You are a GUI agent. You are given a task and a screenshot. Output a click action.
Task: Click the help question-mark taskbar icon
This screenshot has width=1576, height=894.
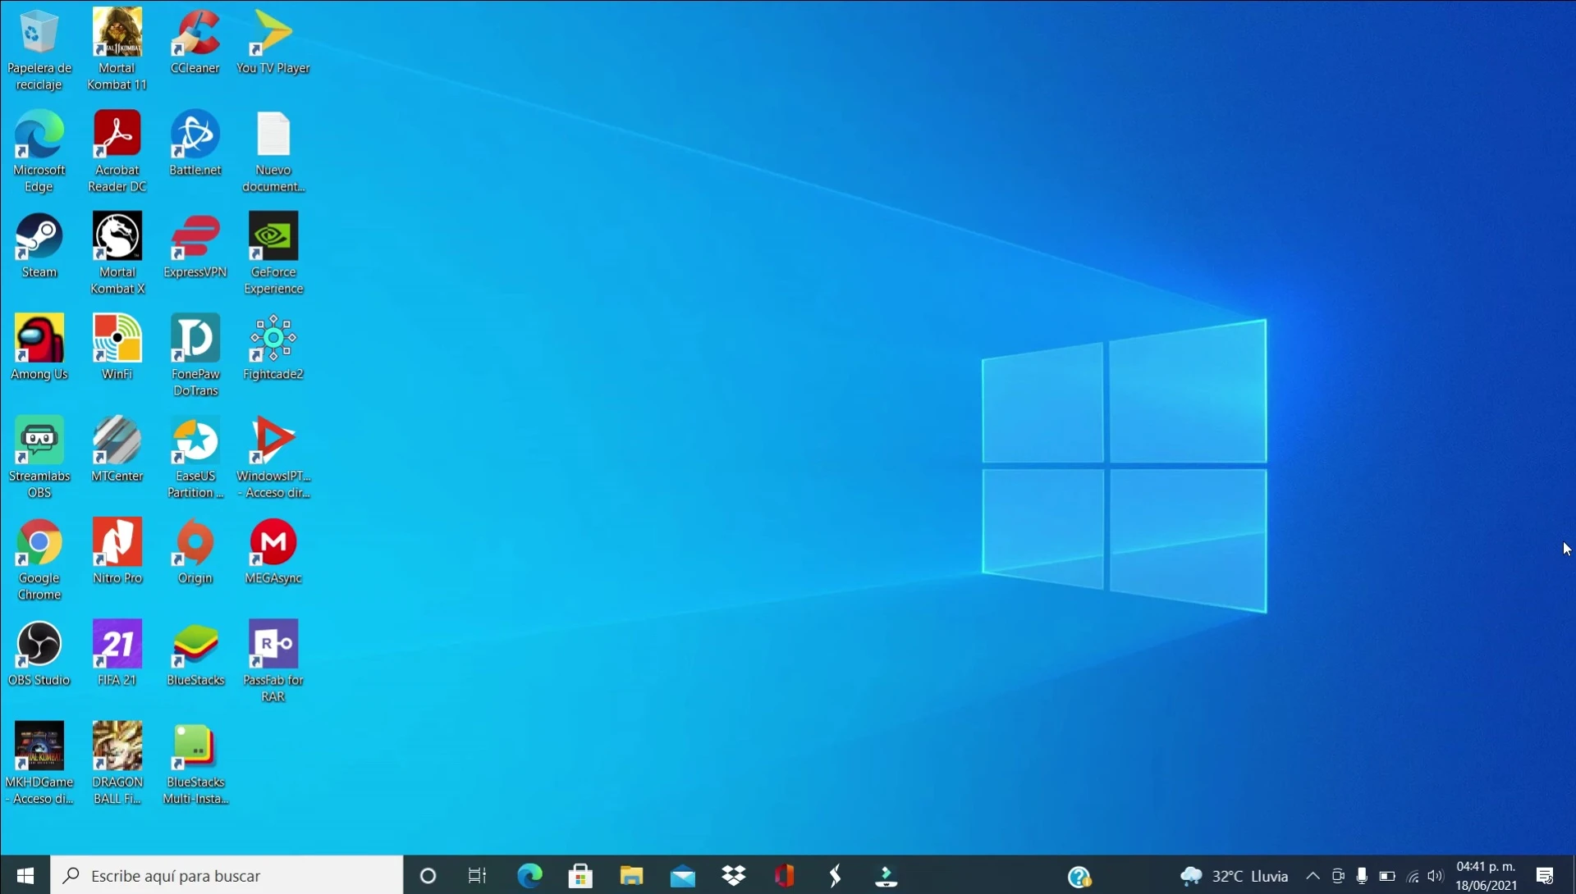[1079, 877]
